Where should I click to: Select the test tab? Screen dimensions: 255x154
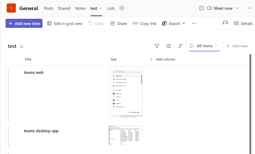pos(94,8)
